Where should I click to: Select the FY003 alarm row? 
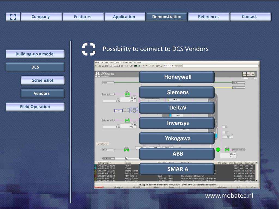tap(175, 166)
